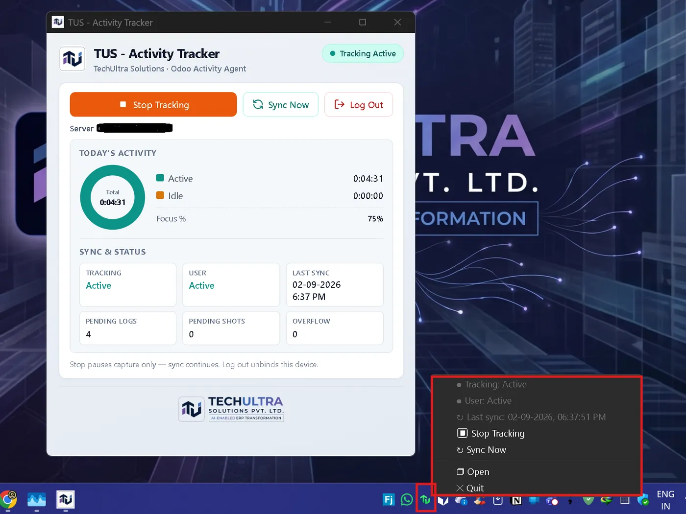Click the blue monitor tray icon

point(534,500)
